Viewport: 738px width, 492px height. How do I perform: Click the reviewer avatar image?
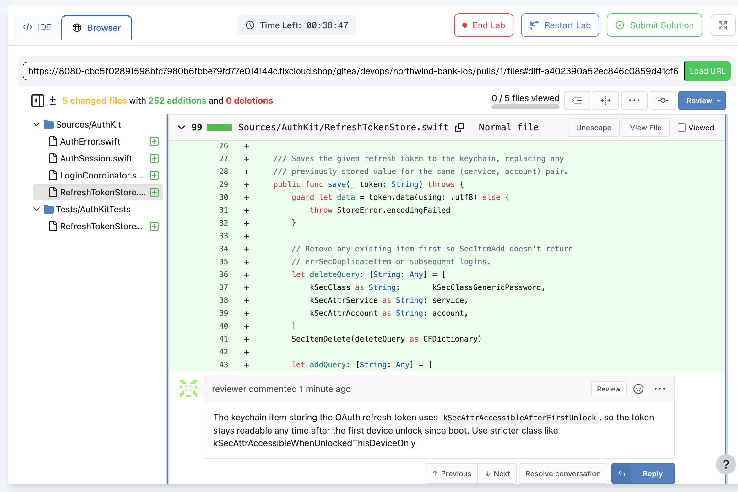(188, 388)
